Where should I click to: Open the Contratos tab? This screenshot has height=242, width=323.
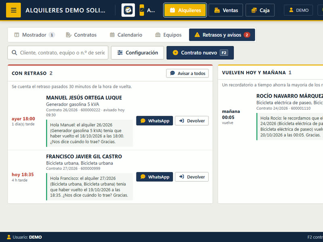(x=81, y=35)
